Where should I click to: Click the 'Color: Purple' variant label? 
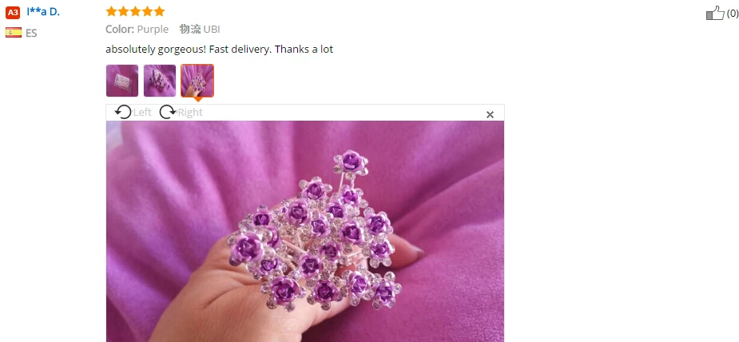(137, 30)
